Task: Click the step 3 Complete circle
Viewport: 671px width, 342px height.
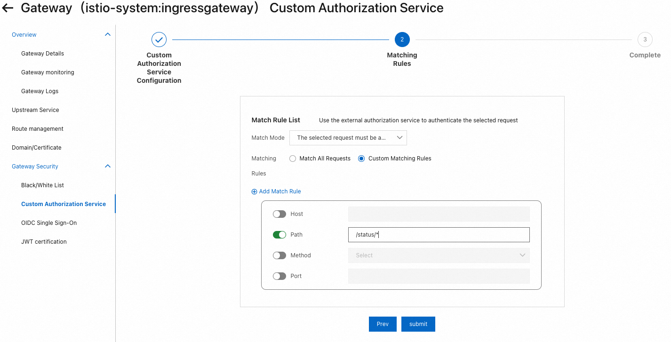Action: (645, 40)
